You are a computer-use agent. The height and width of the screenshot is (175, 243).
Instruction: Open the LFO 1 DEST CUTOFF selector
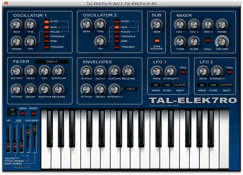pyautogui.click(x=180, y=85)
